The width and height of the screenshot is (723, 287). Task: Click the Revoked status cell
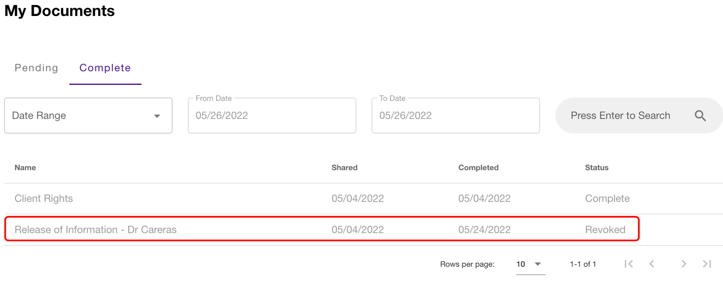605,230
